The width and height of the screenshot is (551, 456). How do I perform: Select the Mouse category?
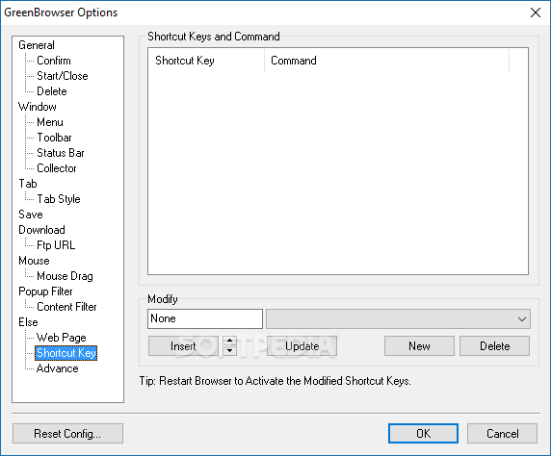34,261
